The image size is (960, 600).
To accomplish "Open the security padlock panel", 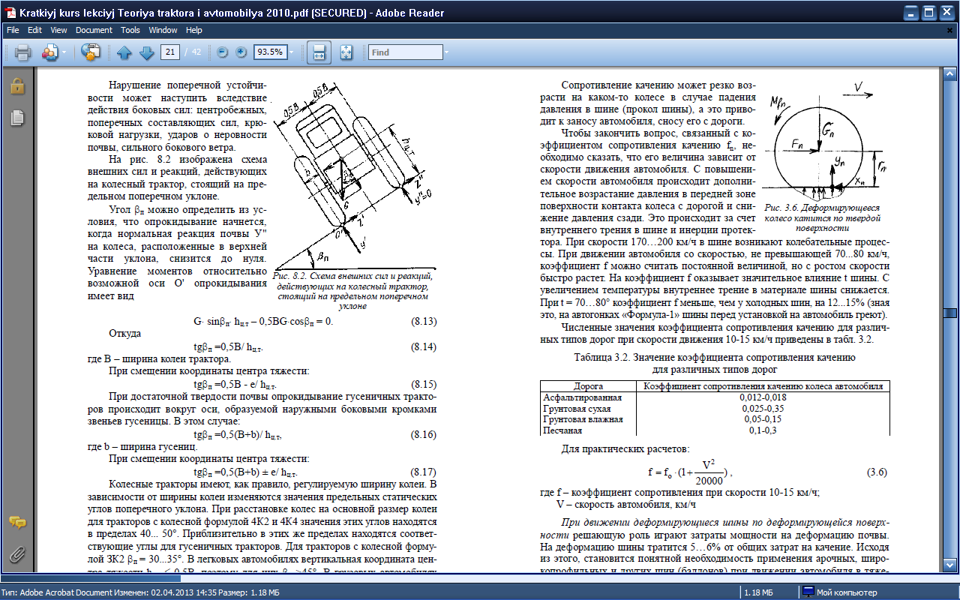I will click(x=17, y=86).
